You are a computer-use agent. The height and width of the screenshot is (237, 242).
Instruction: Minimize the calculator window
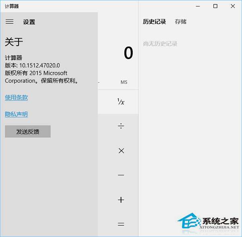click(x=198, y=6)
